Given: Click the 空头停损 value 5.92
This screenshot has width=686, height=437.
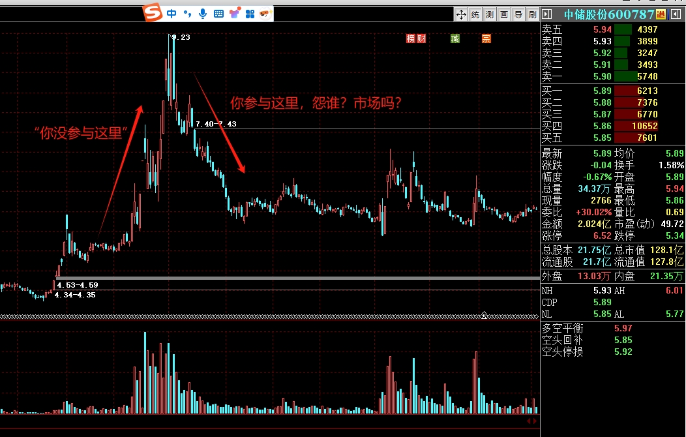Looking at the screenshot, I should coord(623,352).
